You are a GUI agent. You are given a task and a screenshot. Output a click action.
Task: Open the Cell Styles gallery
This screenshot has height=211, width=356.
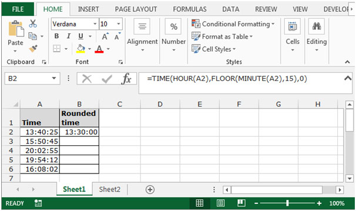pos(214,49)
